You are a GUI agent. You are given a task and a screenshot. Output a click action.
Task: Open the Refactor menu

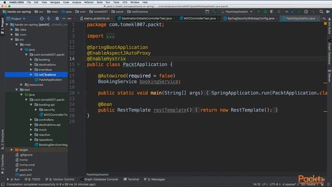(x=89, y=2)
